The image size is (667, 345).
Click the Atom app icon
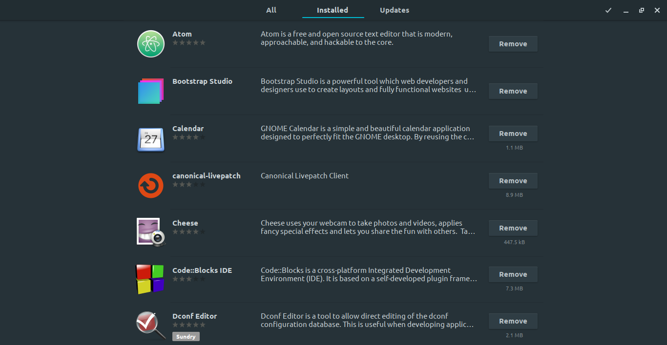click(150, 44)
